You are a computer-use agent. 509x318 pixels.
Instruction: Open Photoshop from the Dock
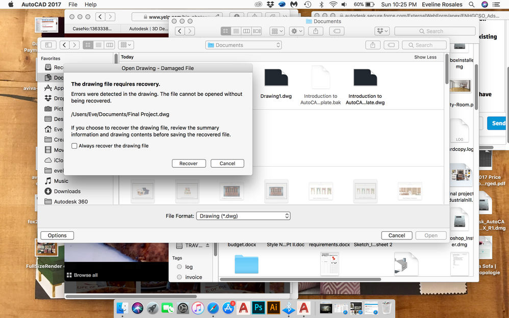click(x=259, y=308)
